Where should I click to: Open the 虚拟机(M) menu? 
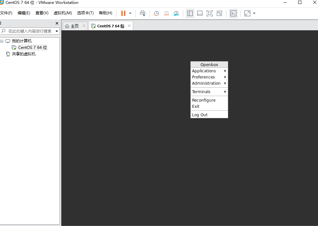tap(63, 13)
